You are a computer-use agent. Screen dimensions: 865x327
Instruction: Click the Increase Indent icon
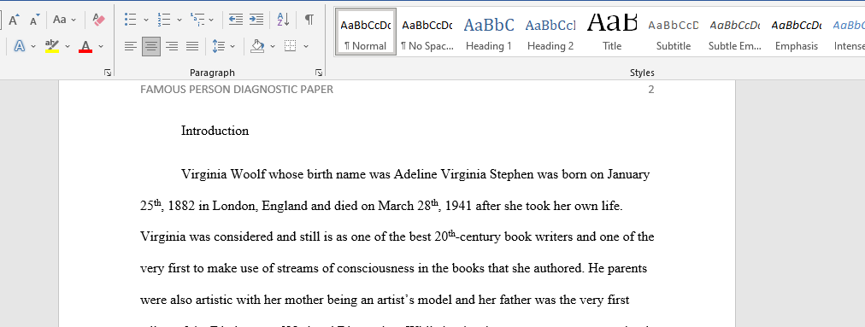[x=256, y=20]
